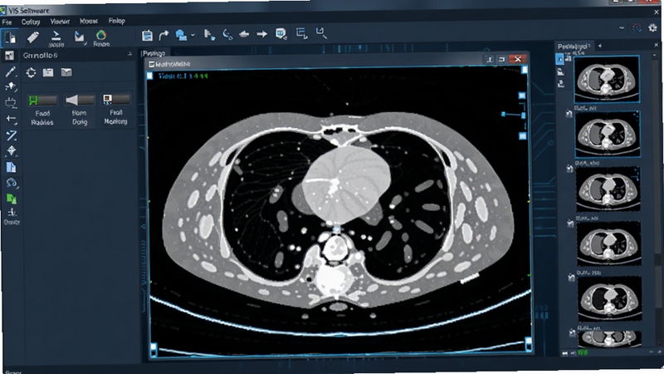
Task: Click the white handle at viewer bottom-left corner
Action: tap(154, 348)
